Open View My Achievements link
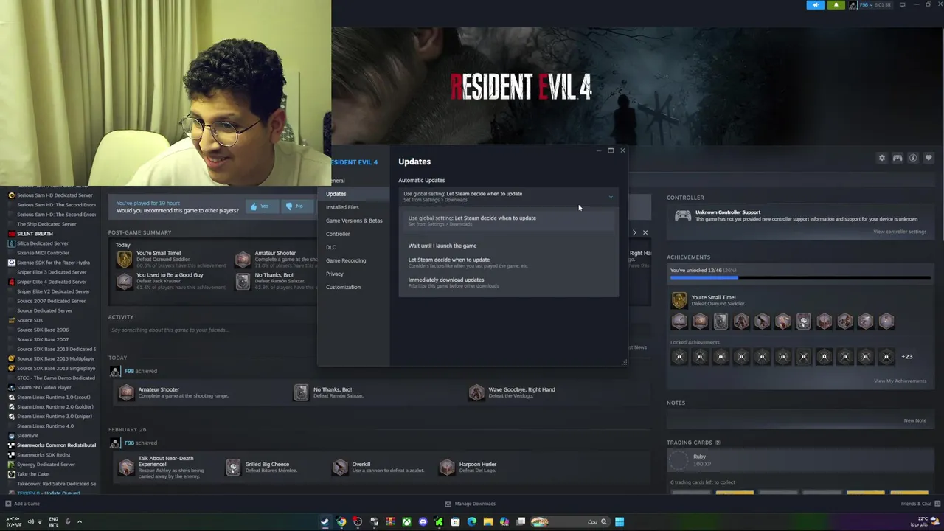 pyautogui.click(x=900, y=381)
